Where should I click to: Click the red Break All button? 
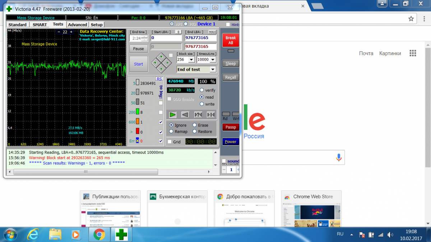pos(231,40)
